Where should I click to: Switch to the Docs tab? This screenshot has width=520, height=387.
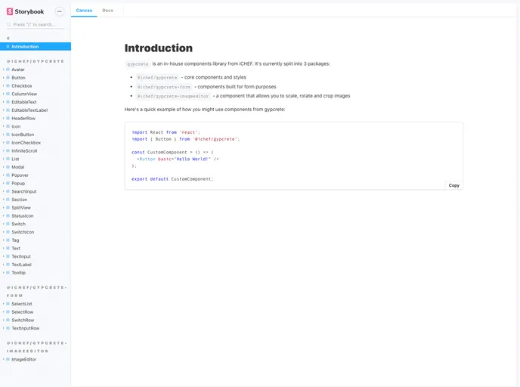tap(107, 11)
